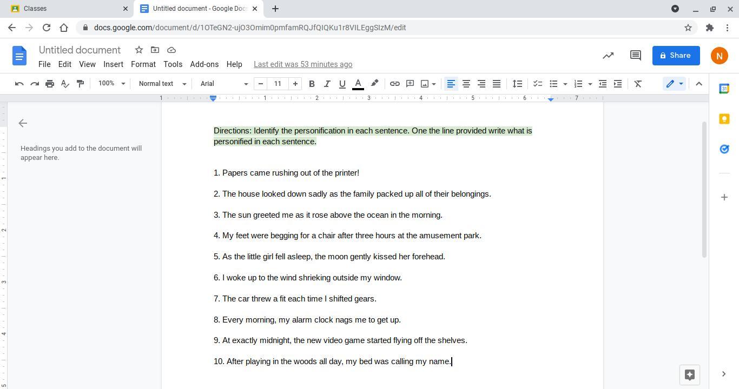Click the font size input field
This screenshot has width=739, height=389.
click(278, 84)
